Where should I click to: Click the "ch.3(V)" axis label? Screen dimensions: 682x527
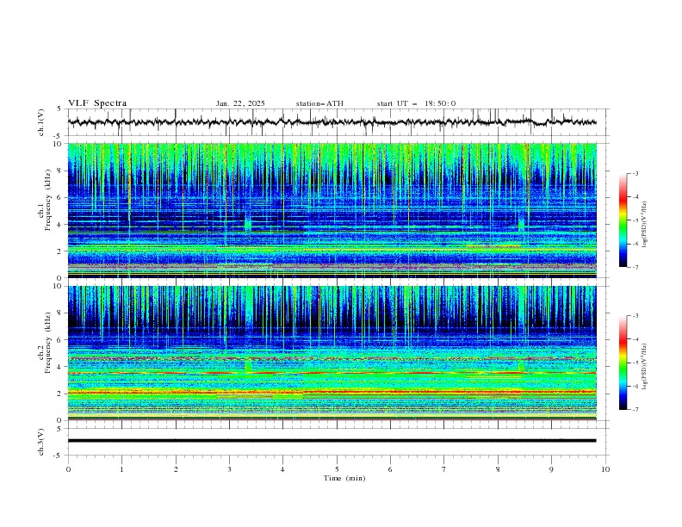pyautogui.click(x=41, y=442)
